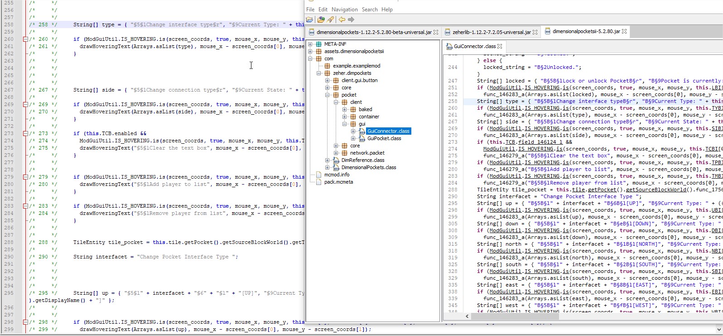Screen dimensions: 723x336
Task: Follow the getSourceBlockWorld link on line 288
Action: coord(656,190)
